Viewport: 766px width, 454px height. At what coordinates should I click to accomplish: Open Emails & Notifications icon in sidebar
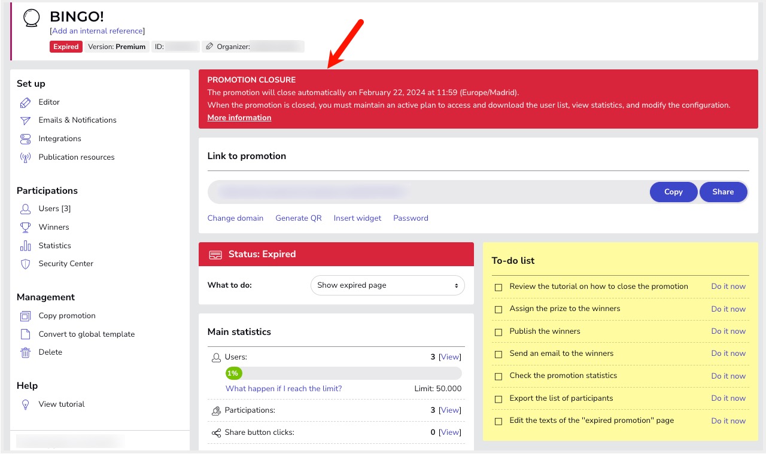(25, 120)
